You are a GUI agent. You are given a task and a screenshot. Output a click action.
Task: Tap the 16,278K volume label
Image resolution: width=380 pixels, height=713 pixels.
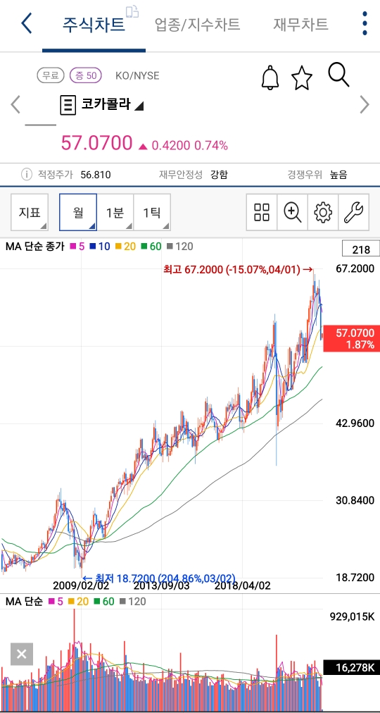[351, 668]
